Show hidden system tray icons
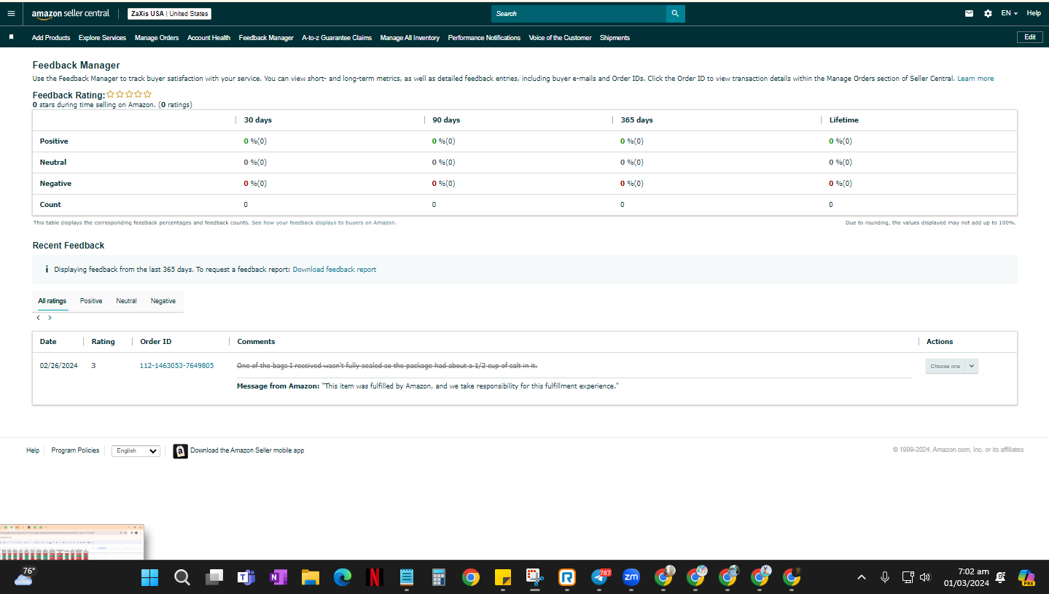 coord(862,577)
